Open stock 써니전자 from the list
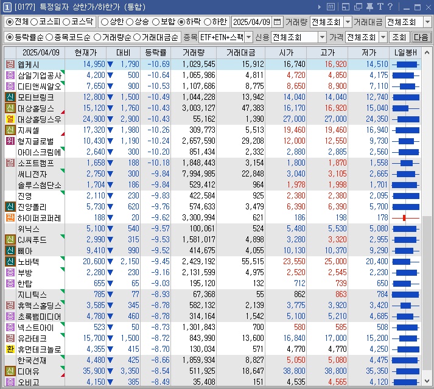Viewport: 434px width, 389px height. (32, 174)
